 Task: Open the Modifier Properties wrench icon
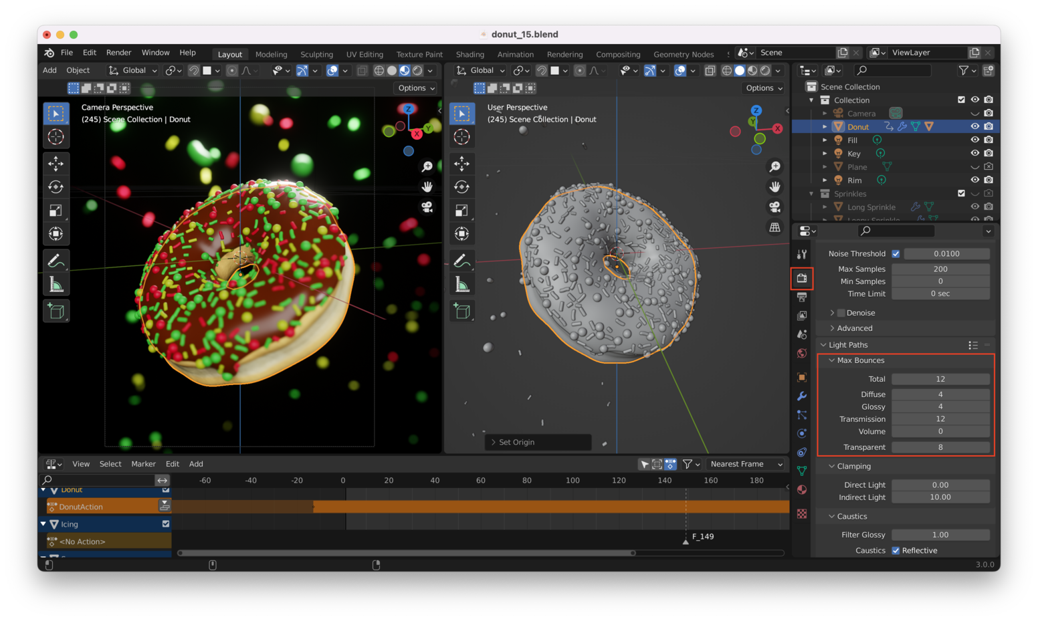pos(802,396)
